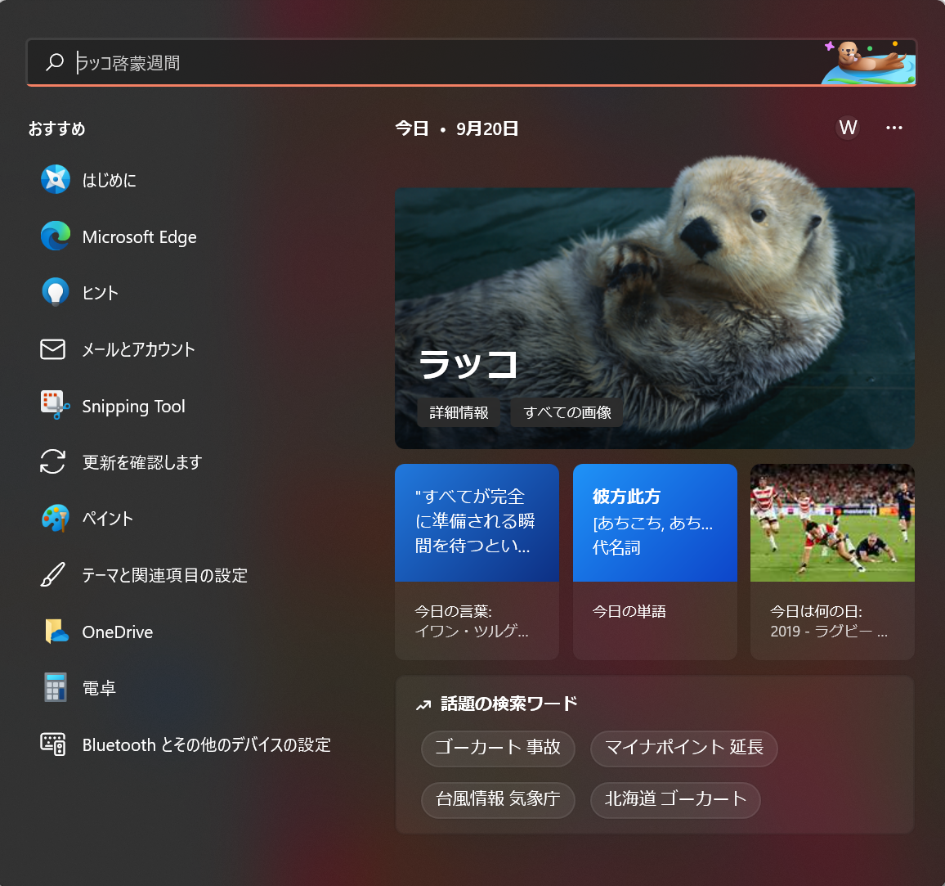Click the 詳細情報 button on otter image
This screenshot has height=886, width=945.
459,412
